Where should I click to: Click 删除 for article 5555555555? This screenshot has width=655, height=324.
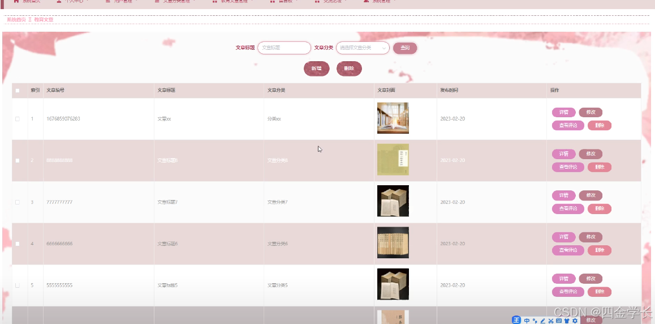[600, 292]
